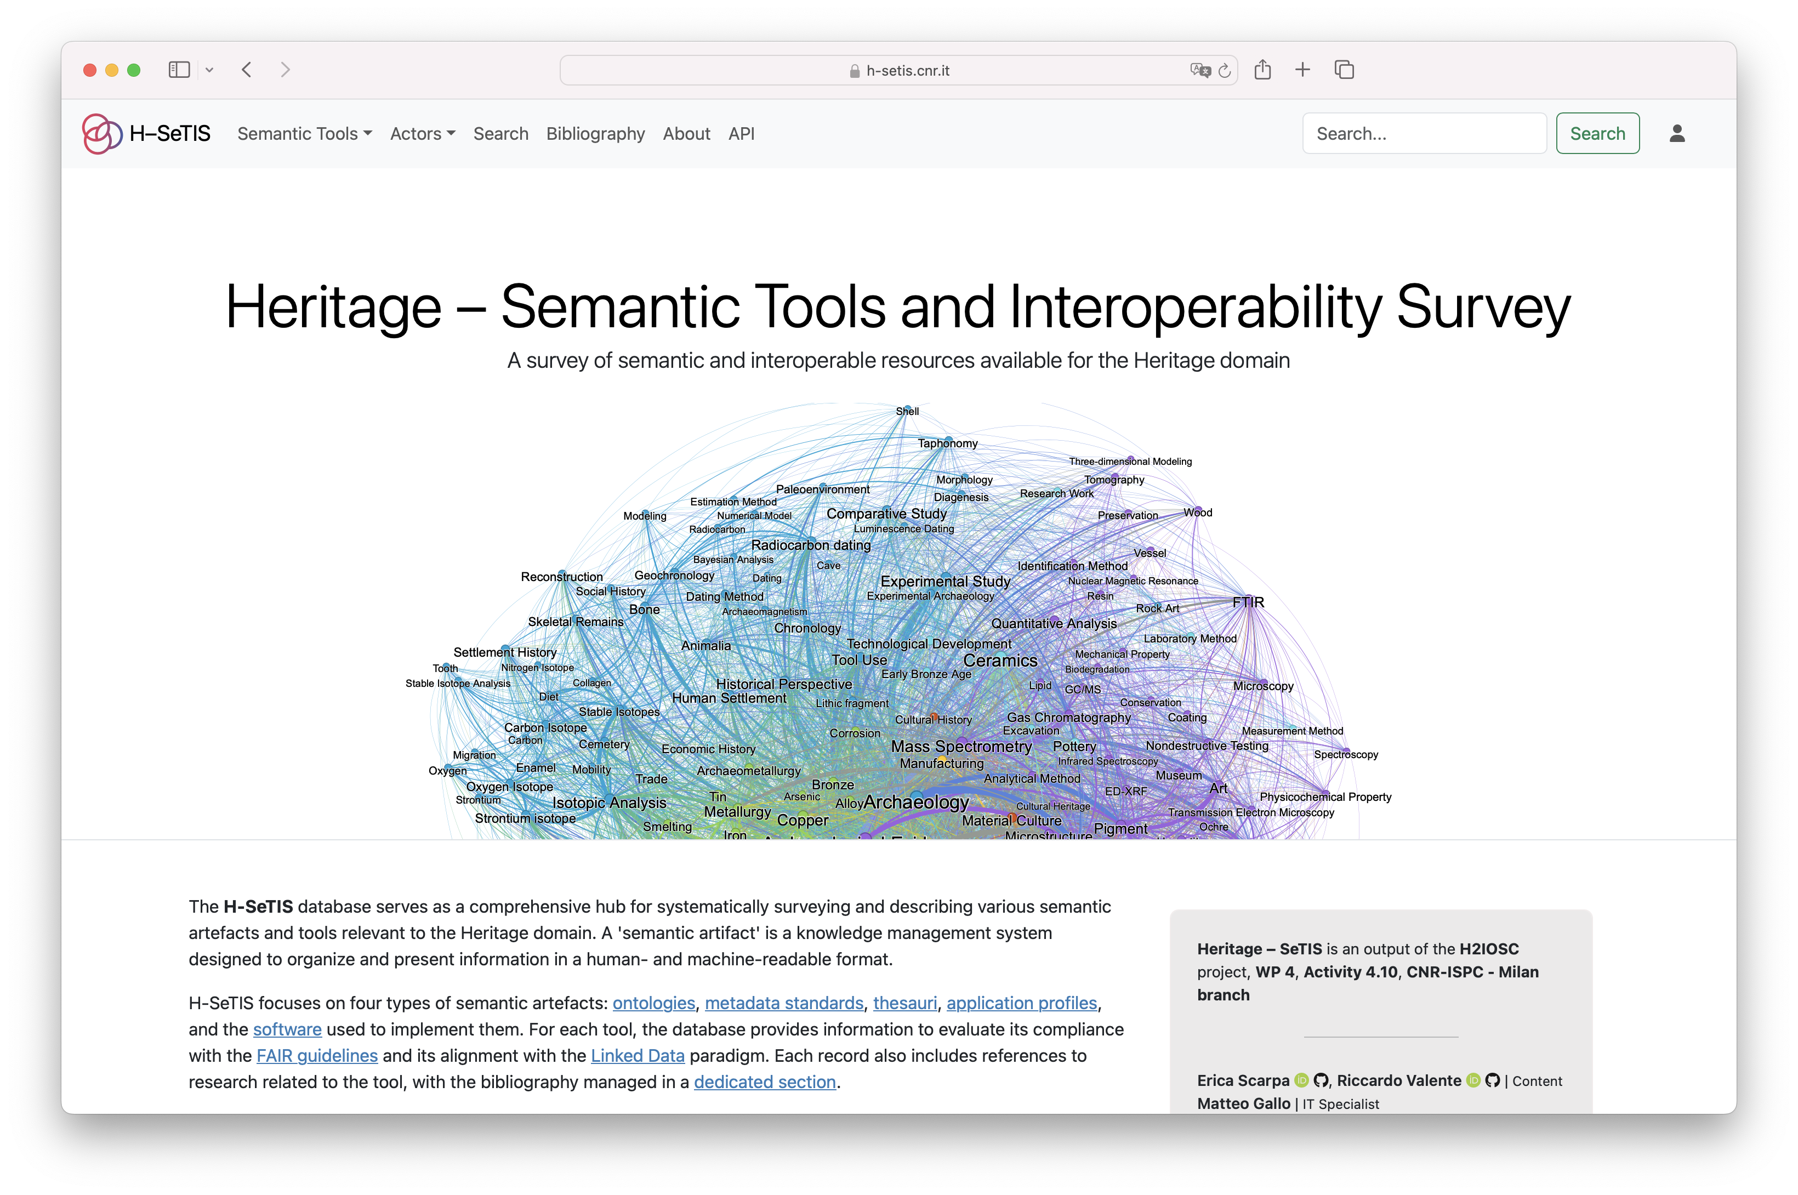Click the Wood node label
The height and width of the screenshot is (1195, 1798).
[x=1197, y=513]
